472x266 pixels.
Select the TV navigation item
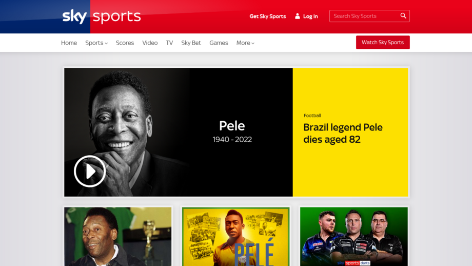click(169, 43)
